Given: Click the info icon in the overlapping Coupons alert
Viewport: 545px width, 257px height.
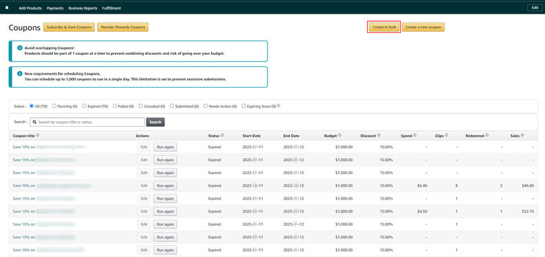Looking at the screenshot, I should click(20, 48).
